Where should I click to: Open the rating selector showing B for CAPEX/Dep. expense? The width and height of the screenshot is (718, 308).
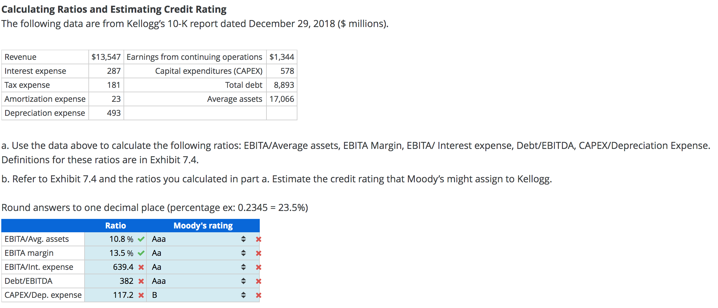click(x=243, y=295)
